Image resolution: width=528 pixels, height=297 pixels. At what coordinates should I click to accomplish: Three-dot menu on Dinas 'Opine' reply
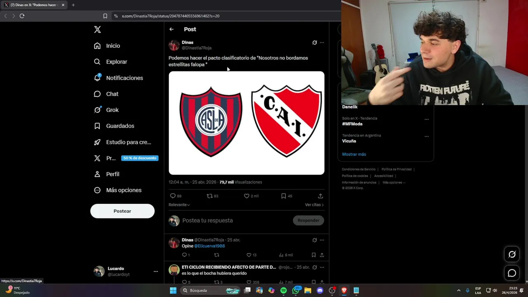pos(322,240)
